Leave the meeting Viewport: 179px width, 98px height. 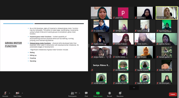point(173,94)
